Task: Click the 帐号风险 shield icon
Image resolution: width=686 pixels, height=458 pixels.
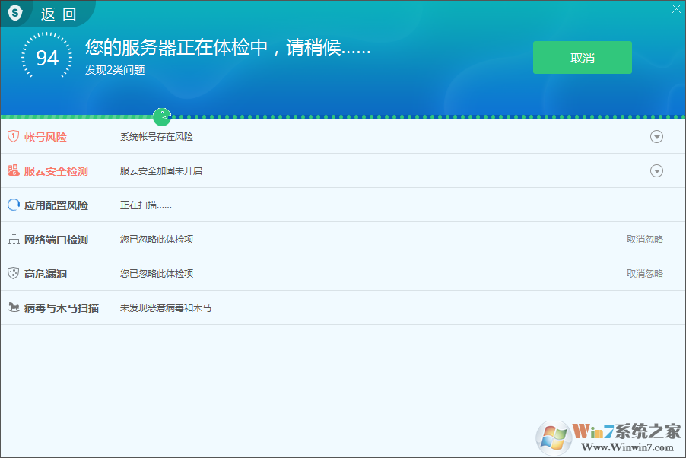Action: point(12,136)
